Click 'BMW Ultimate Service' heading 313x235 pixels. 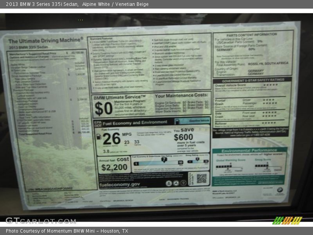tap(119, 97)
